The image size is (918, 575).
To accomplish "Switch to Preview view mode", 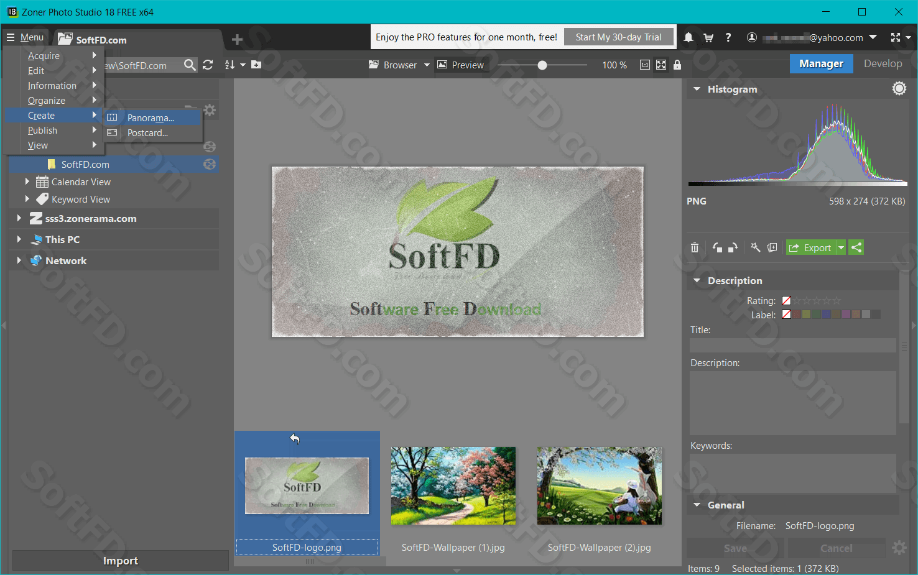I will [461, 65].
